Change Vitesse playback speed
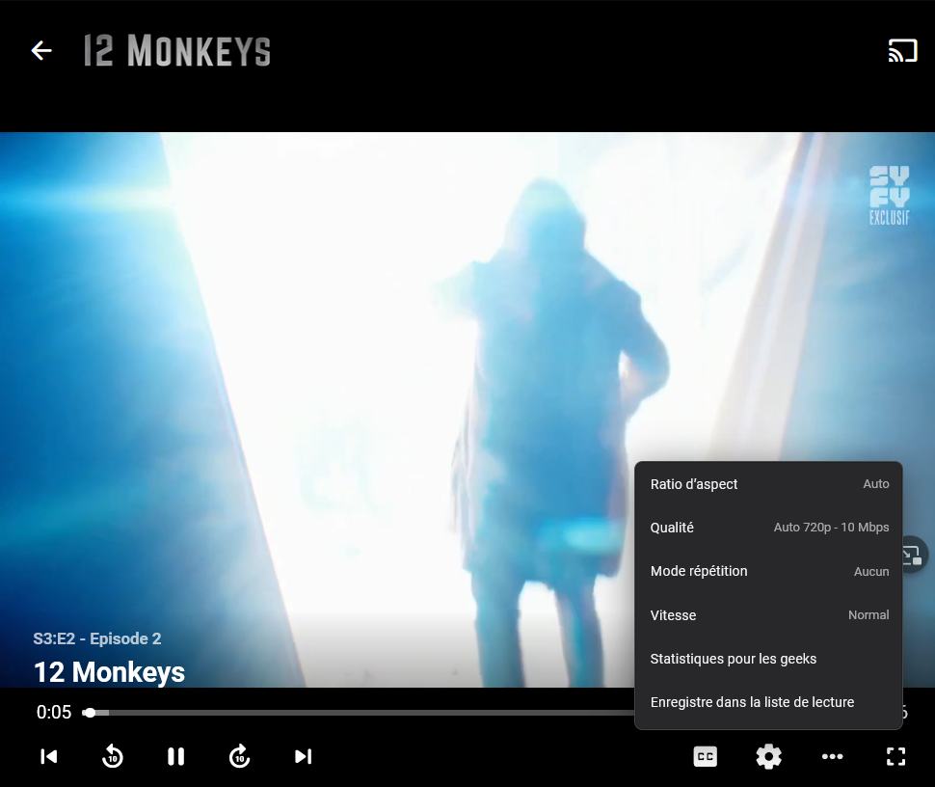 (x=768, y=615)
